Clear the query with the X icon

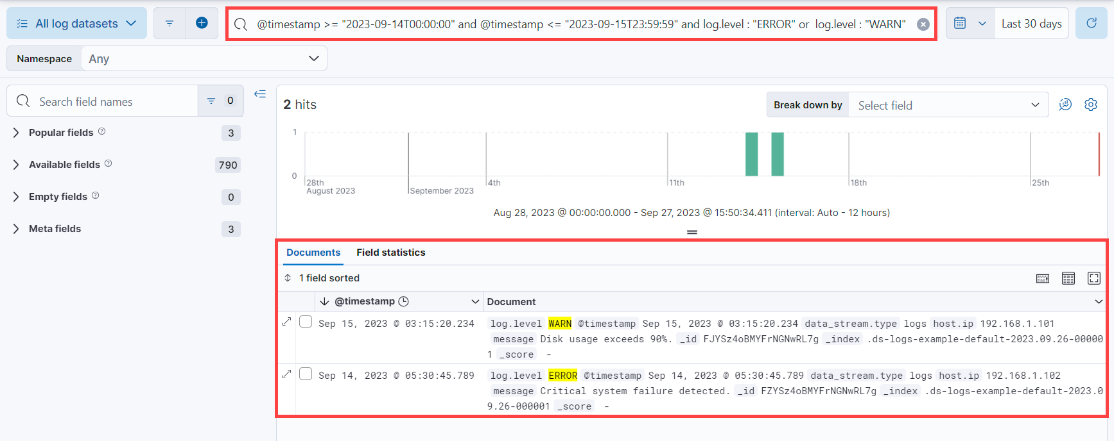923,24
